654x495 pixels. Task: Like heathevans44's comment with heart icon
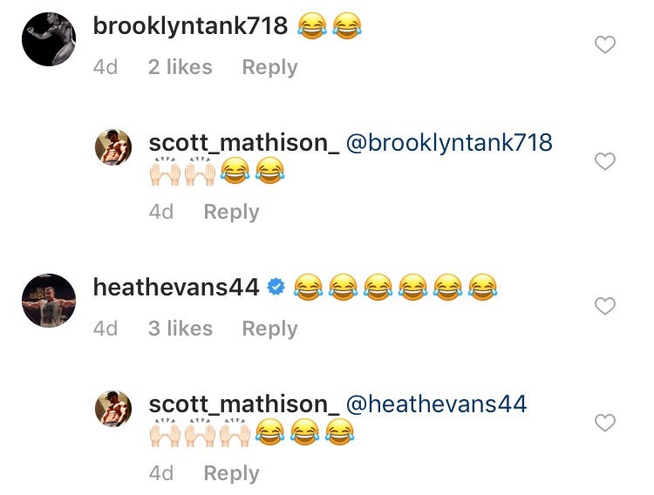[605, 306]
